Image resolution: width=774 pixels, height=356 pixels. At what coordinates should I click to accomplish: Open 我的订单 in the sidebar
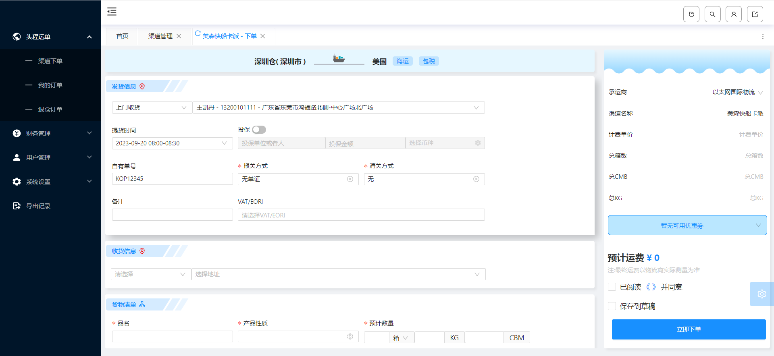click(50, 85)
